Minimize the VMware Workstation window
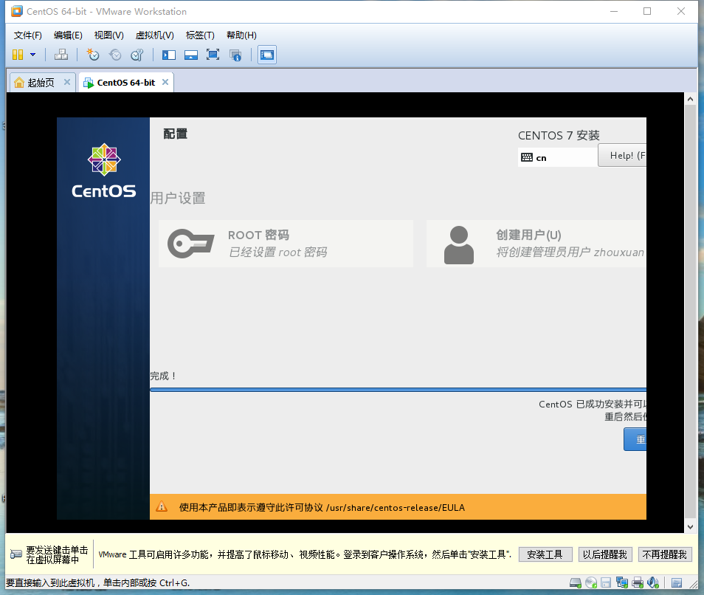Image resolution: width=704 pixels, height=595 pixels. (614, 11)
